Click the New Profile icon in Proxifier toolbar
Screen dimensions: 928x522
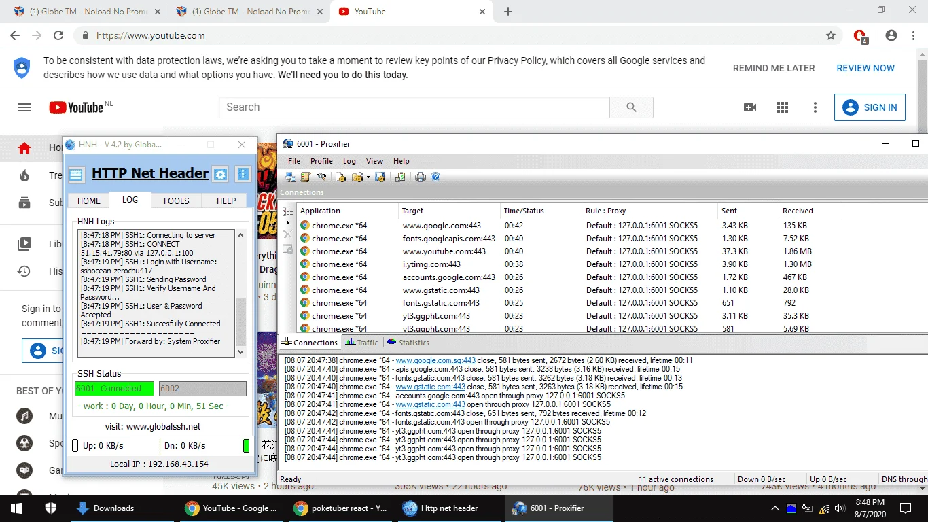pyautogui.click(x=340, y=177)
